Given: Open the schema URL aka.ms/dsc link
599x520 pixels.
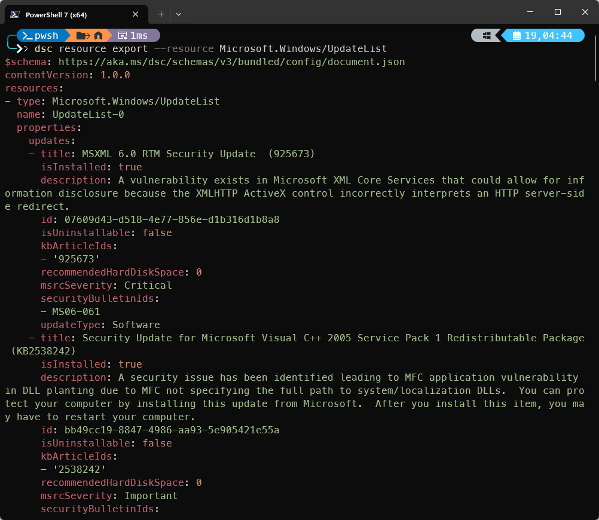Looking at the screenshot, I should pyautogui.click(x=231, y=62).
